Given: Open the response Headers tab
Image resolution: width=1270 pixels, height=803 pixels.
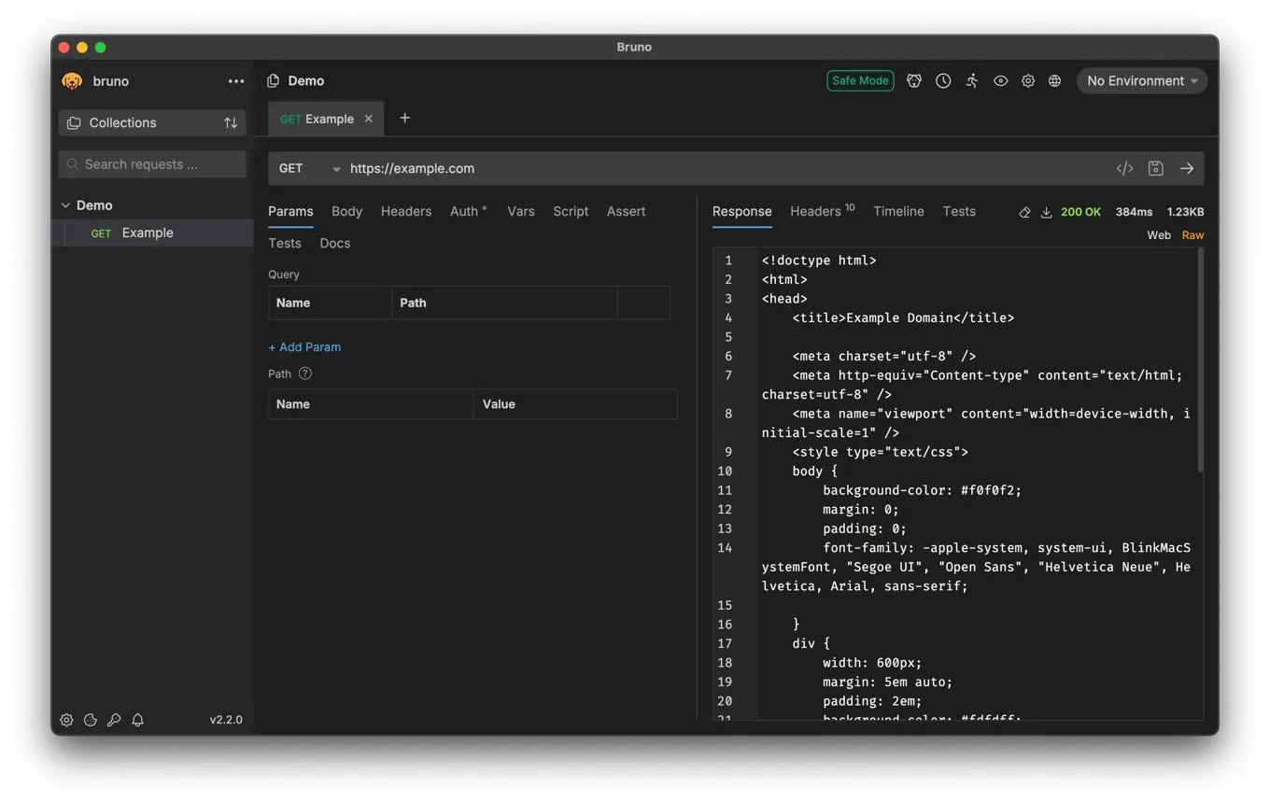Looking at the screenshot, I should 822,211.
